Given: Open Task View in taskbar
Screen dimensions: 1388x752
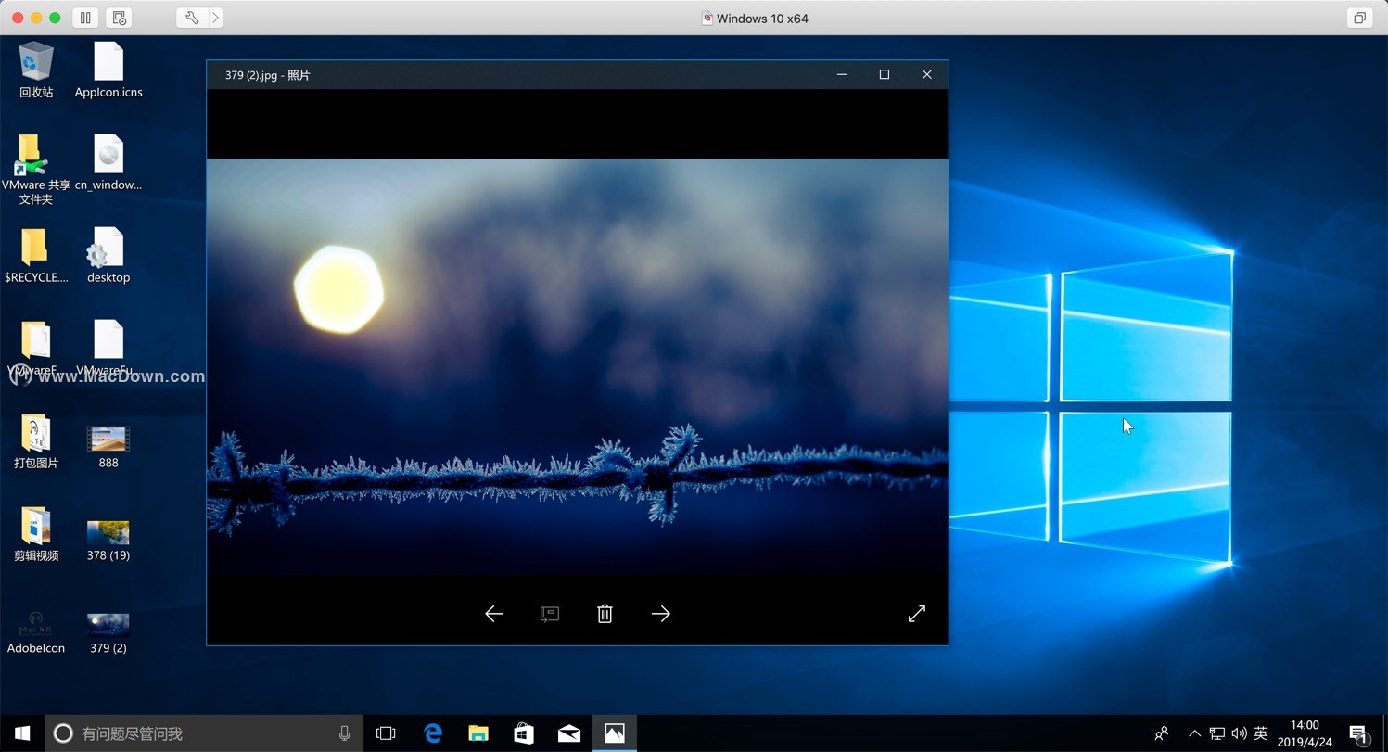Looking at the screenshot, I should pos(386,733).
